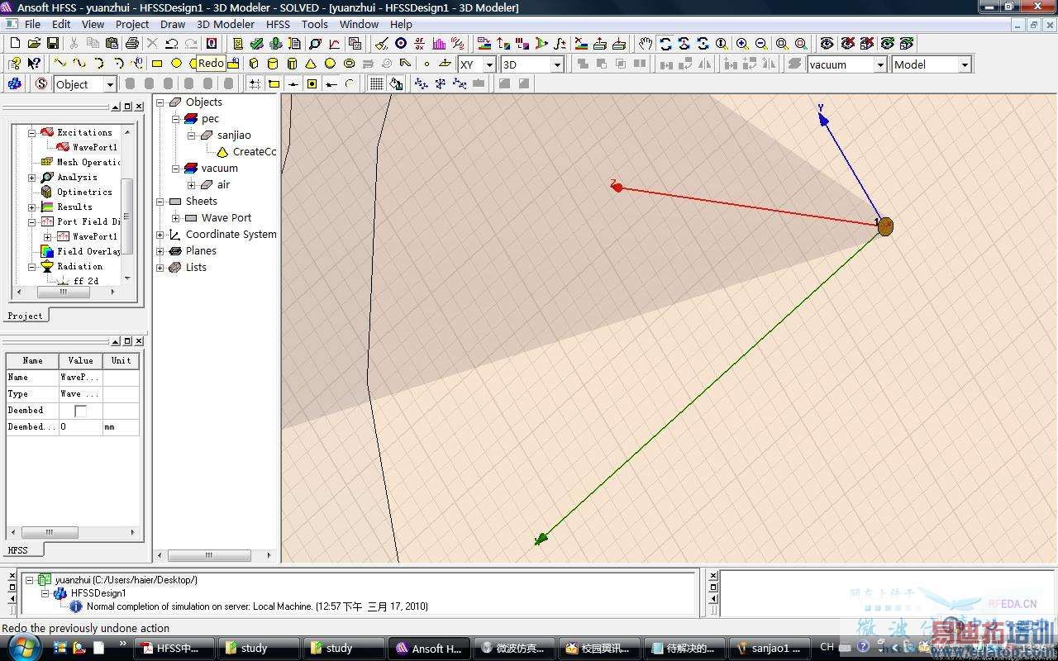Open the Draw menu

[x=172, y=24]
